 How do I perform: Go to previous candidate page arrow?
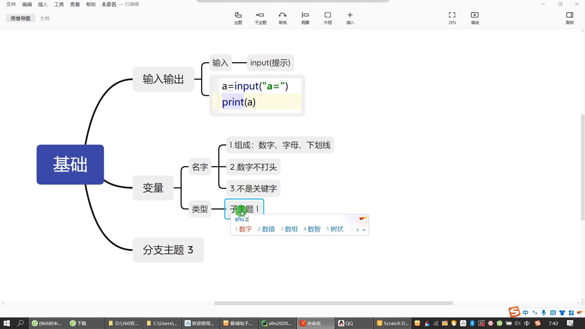click(x=353, y=230)
